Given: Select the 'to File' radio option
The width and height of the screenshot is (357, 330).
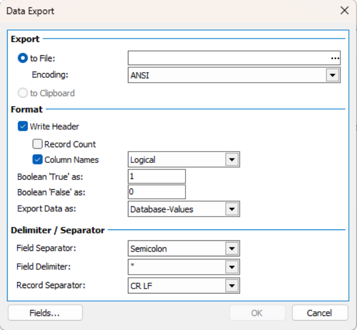Looking at the screenshot, I should coord(23,58).
